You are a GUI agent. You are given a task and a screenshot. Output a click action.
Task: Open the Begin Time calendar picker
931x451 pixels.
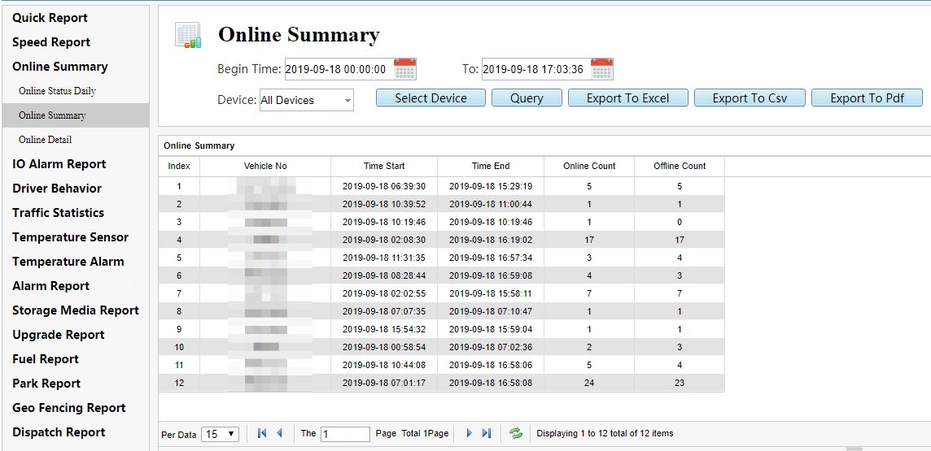(404, 69)
